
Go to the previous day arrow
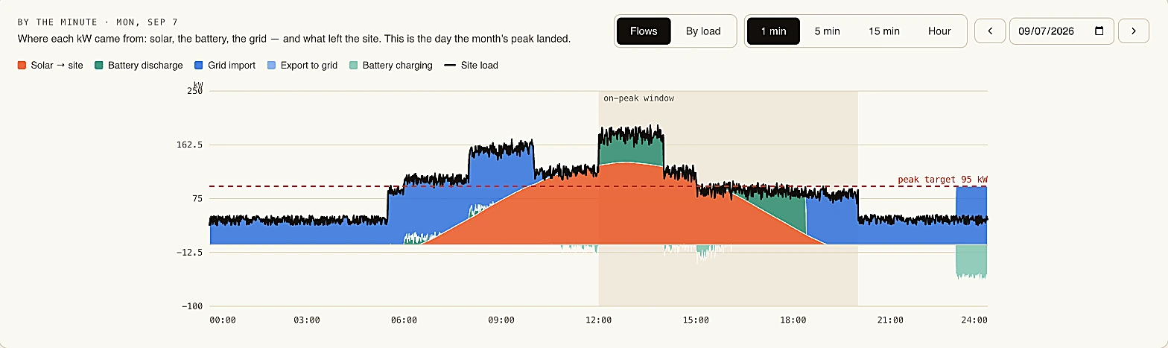pos(990,31)
